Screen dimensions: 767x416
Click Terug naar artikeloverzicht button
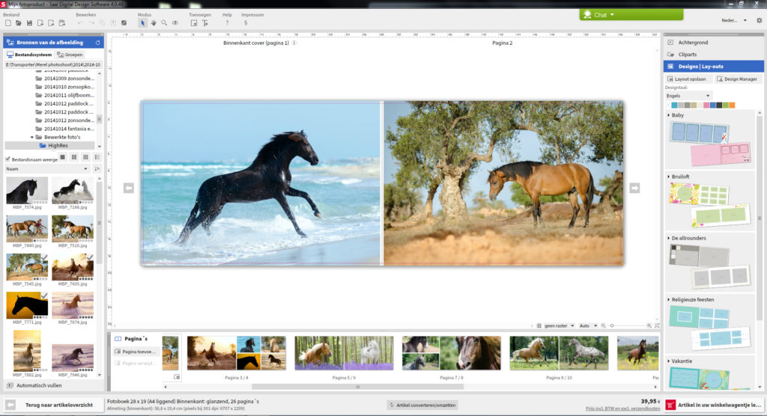point(52,404)
